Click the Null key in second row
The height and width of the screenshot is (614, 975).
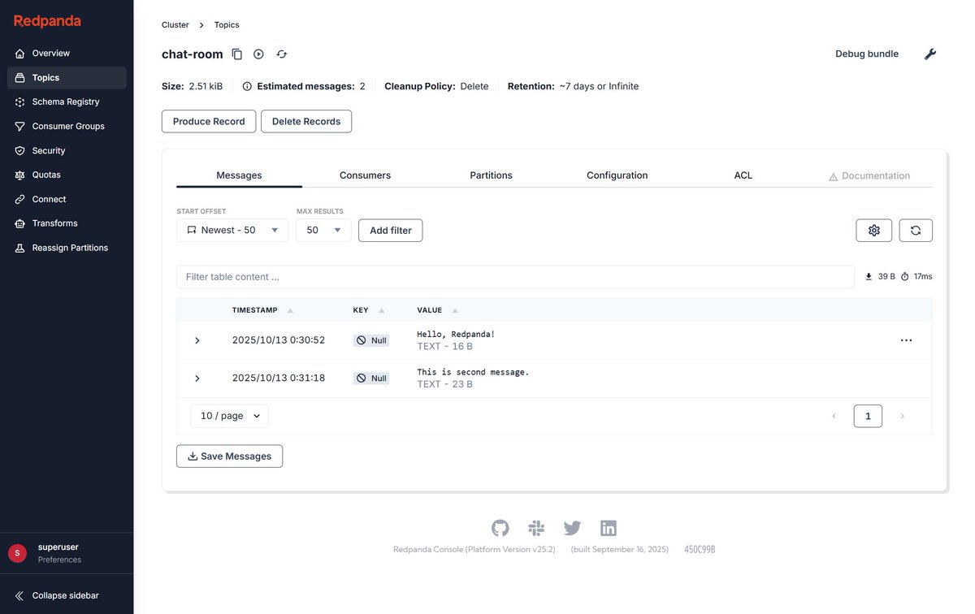371,378
